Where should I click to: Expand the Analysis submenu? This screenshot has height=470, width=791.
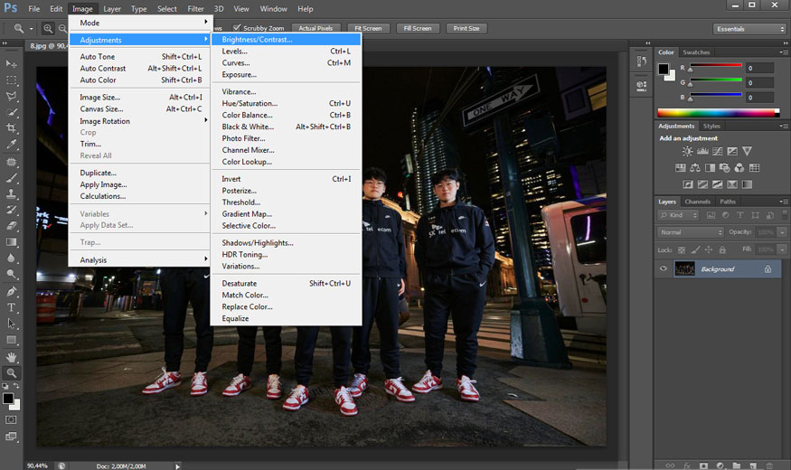tap(139, 259)
